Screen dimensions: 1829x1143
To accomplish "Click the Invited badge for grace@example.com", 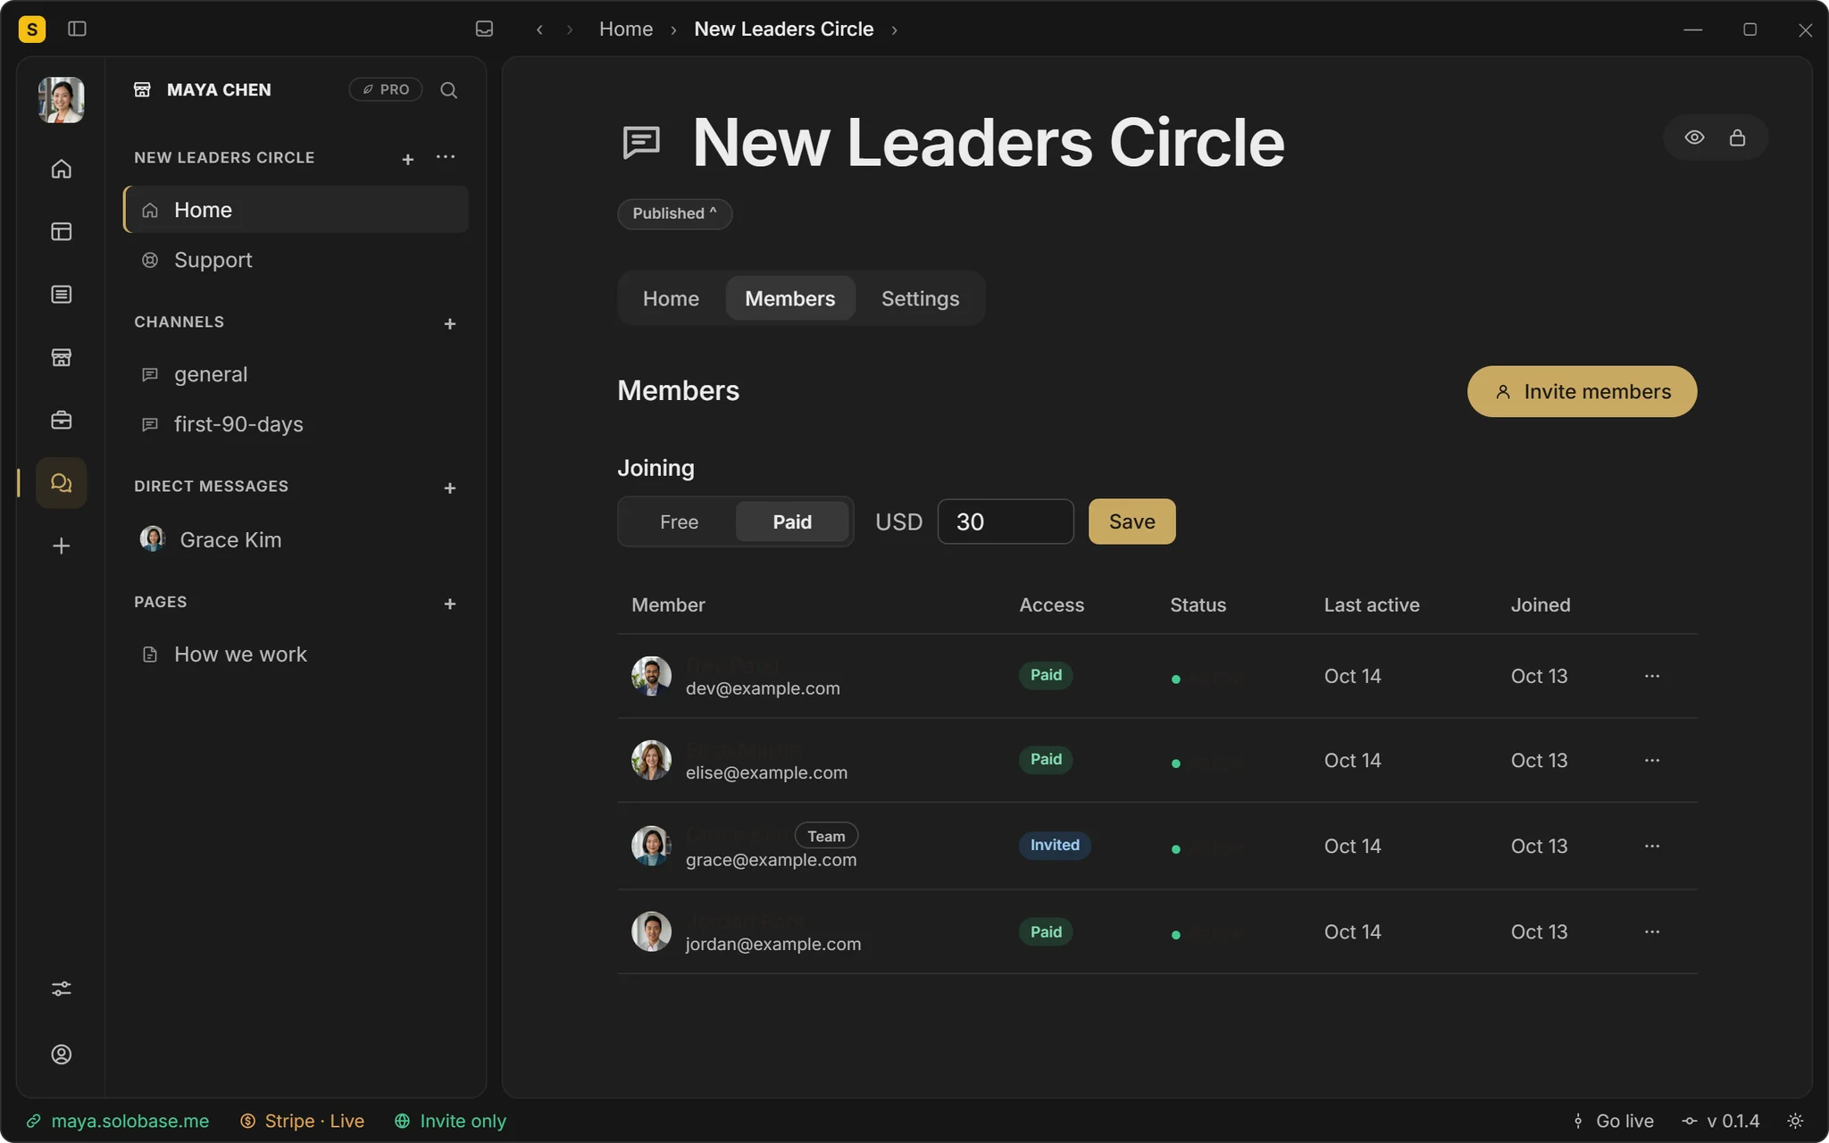I will (1055, 845).
